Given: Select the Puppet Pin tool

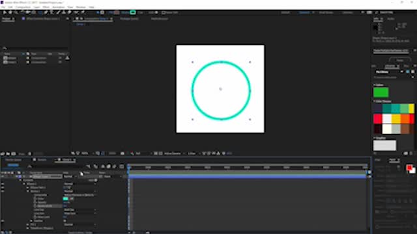Looking at the screenshot, I should [83, 12].
